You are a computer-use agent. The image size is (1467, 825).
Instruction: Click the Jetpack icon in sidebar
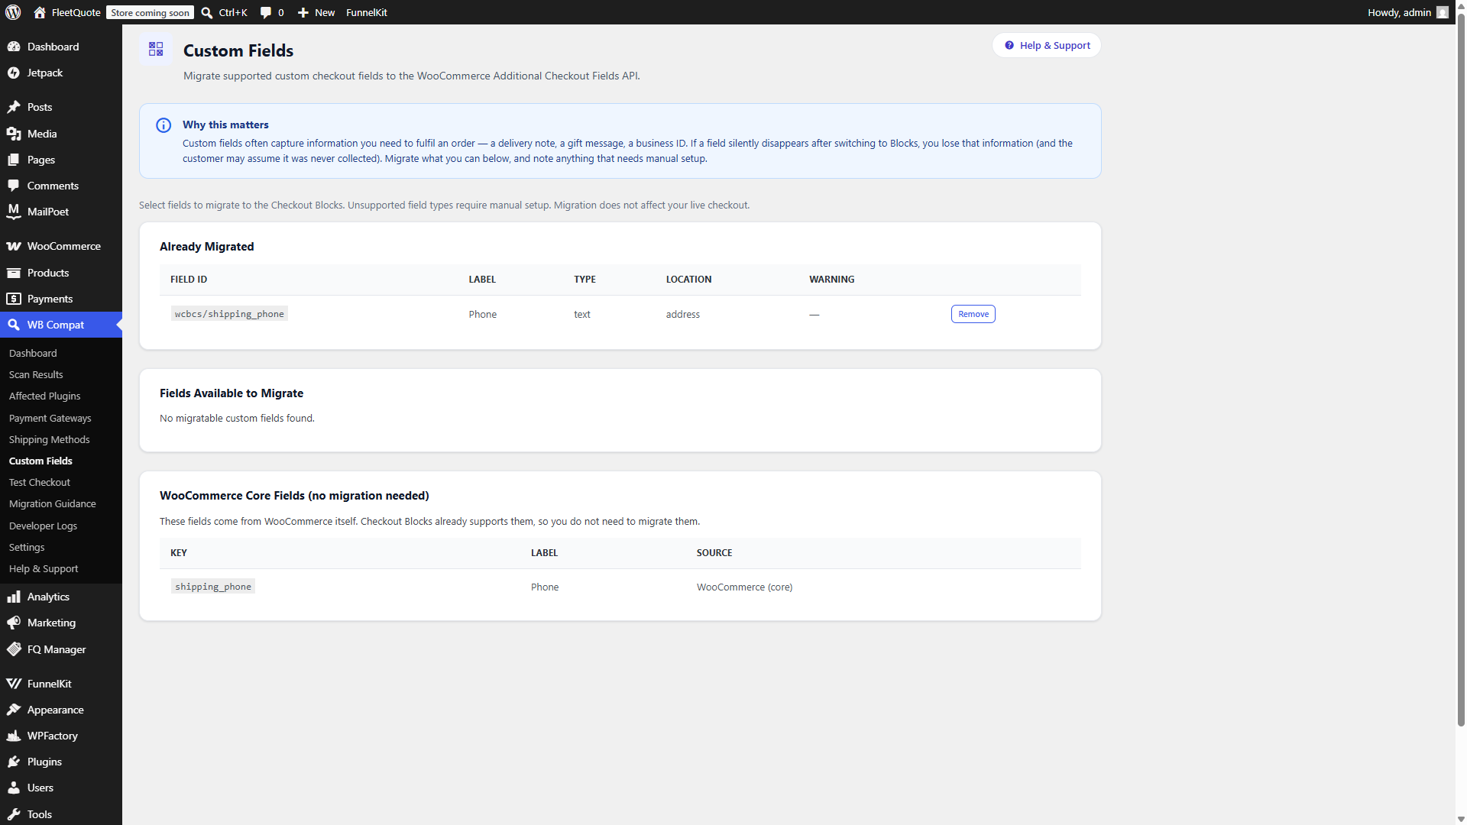[x=14, y=73]
